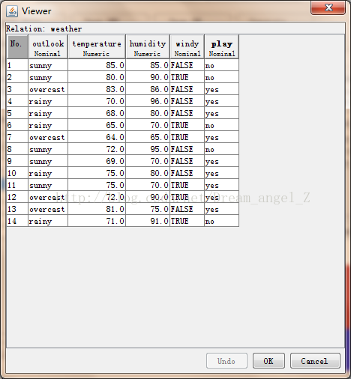
Task: Click the humidity Numeric column header
Action: point(148,46)
